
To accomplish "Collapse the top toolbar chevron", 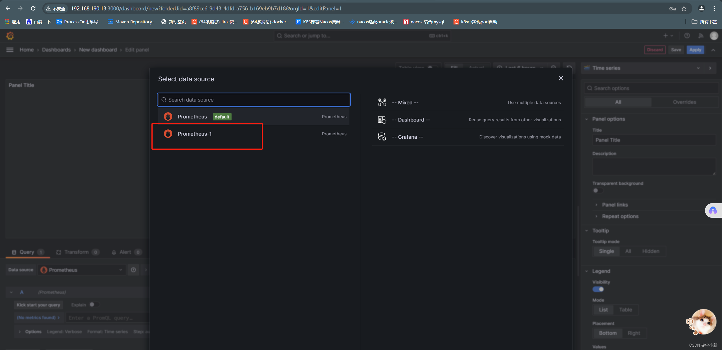I will (713, 50).
